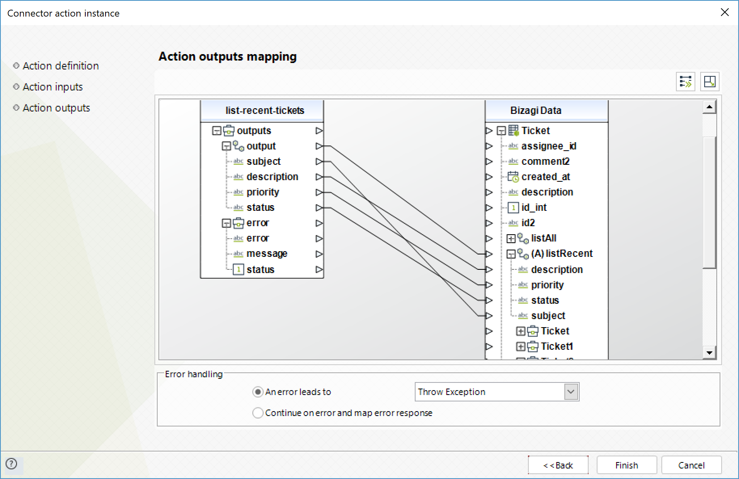Image resolution: width=739 pixels, height=479 pixels.
Task: Click the outputs briefcase icon
Action: (x=229, y=130)
